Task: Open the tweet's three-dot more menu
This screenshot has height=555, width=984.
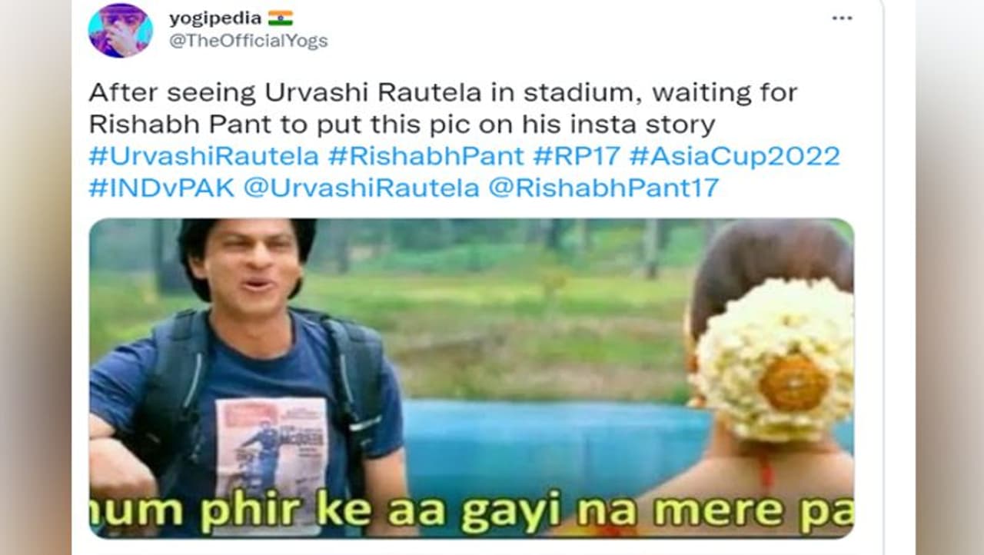Action: (x=843, y=18)
